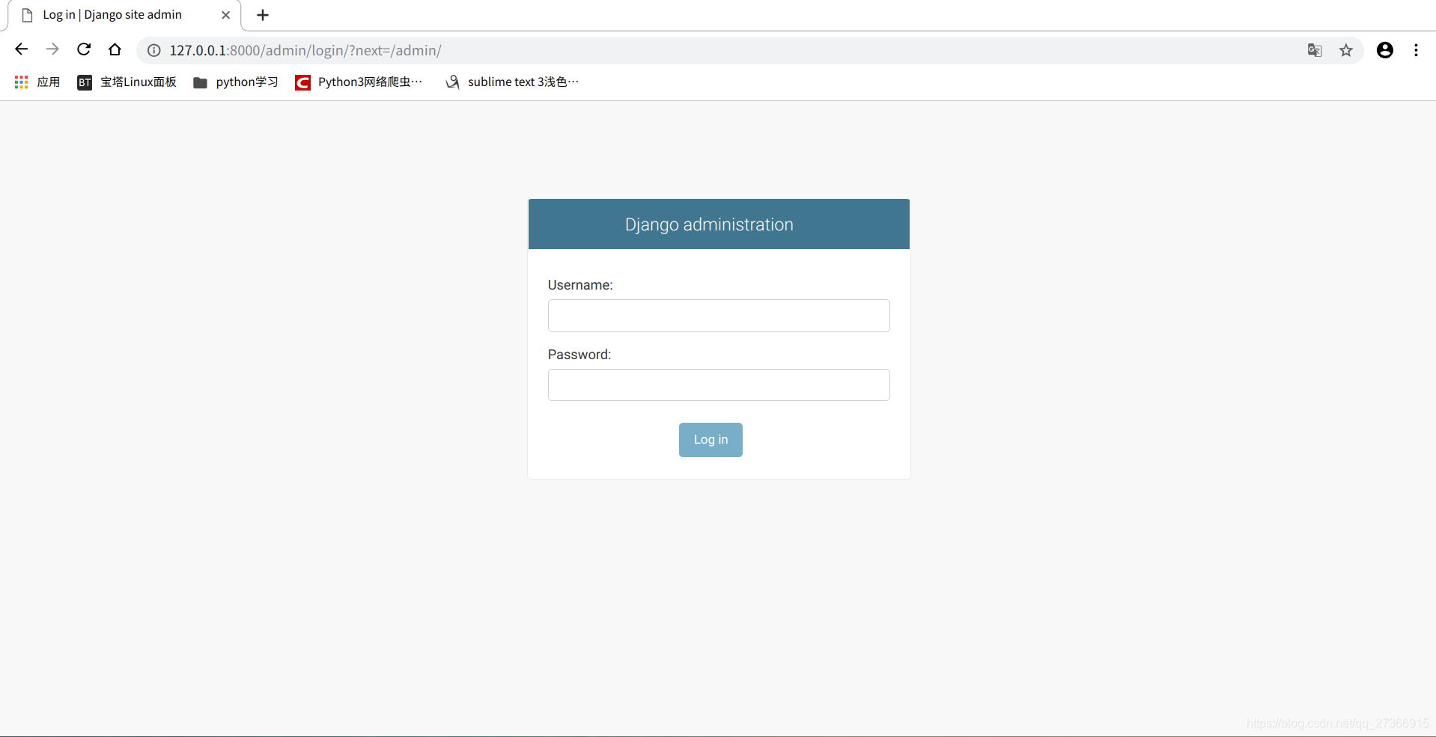Open the browser home page icon

115,49
